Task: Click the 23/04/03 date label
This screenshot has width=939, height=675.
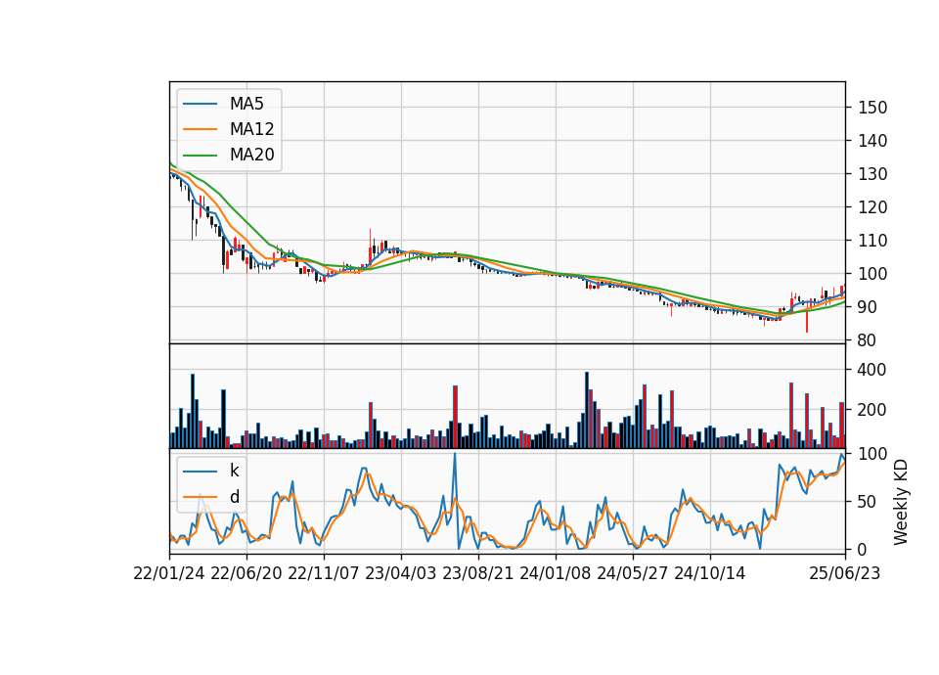Action: [401, 573]
